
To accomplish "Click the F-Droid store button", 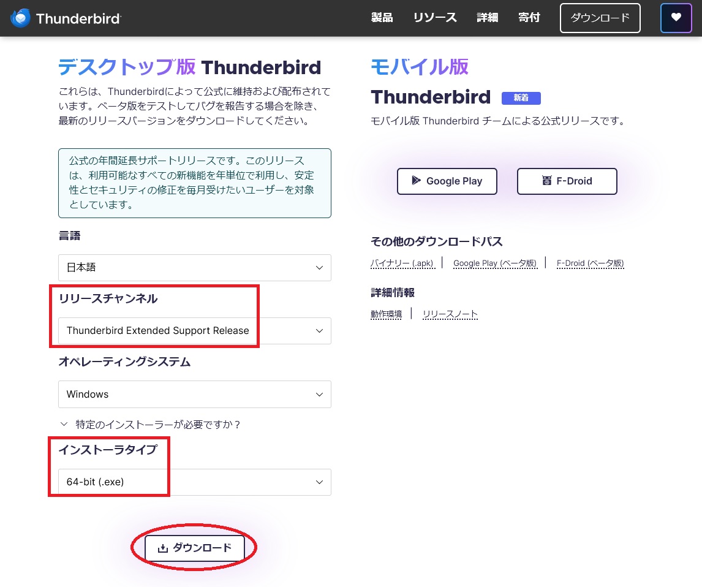I will tap(567, 181).
